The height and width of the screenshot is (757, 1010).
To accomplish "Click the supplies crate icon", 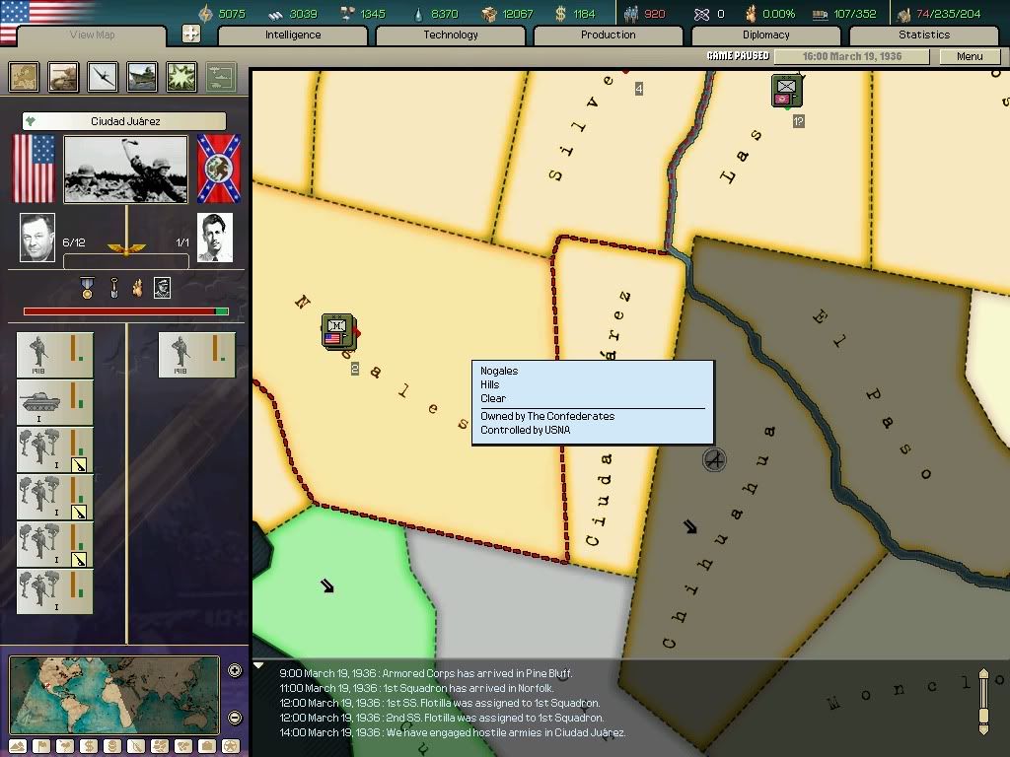I will pos(489,14).
